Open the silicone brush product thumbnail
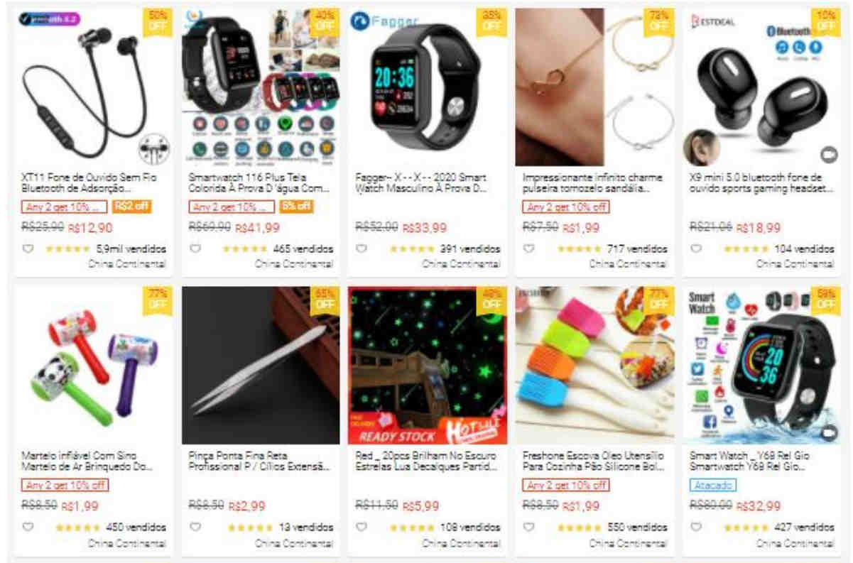Viewport: 853px width, 563px height. [x=594, y=365]
